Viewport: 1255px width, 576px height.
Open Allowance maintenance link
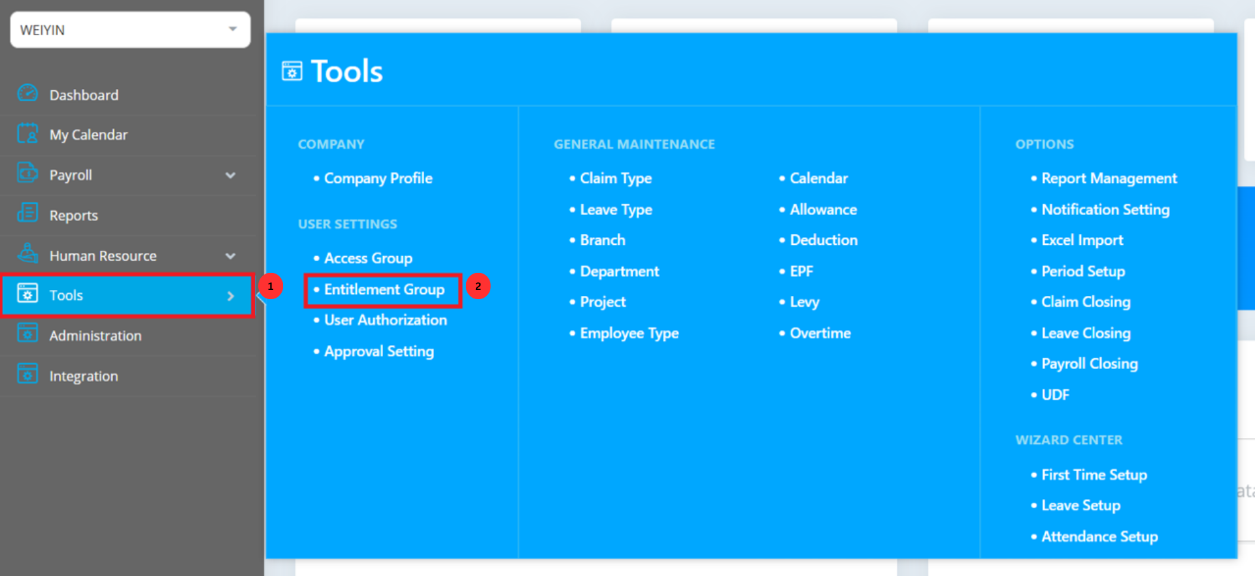pyautogui.click(x=823, y=210)
